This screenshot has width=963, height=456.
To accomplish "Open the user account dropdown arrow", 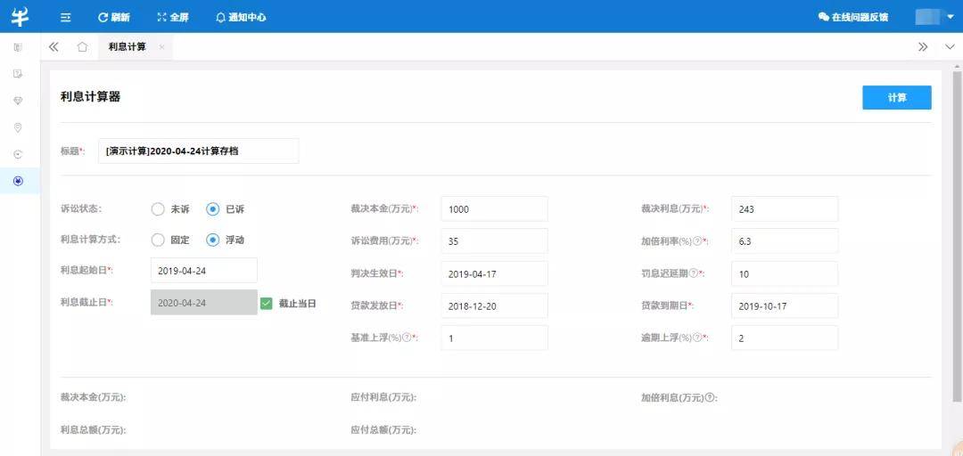I will 950,17.
